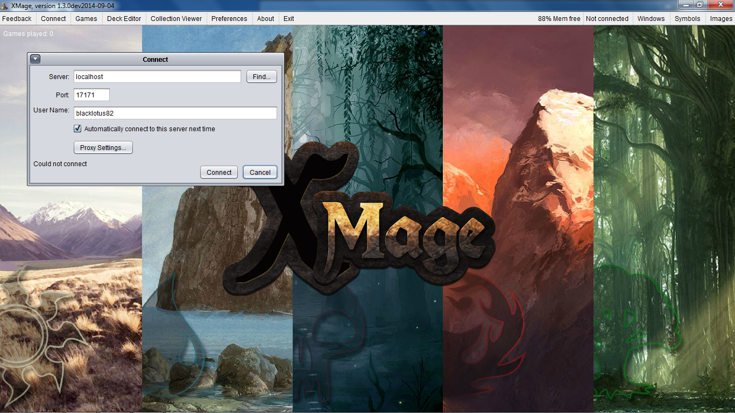Click the Symbols toolbar button
This screenshot has height=413, width=735.
[x=688, y=18]
